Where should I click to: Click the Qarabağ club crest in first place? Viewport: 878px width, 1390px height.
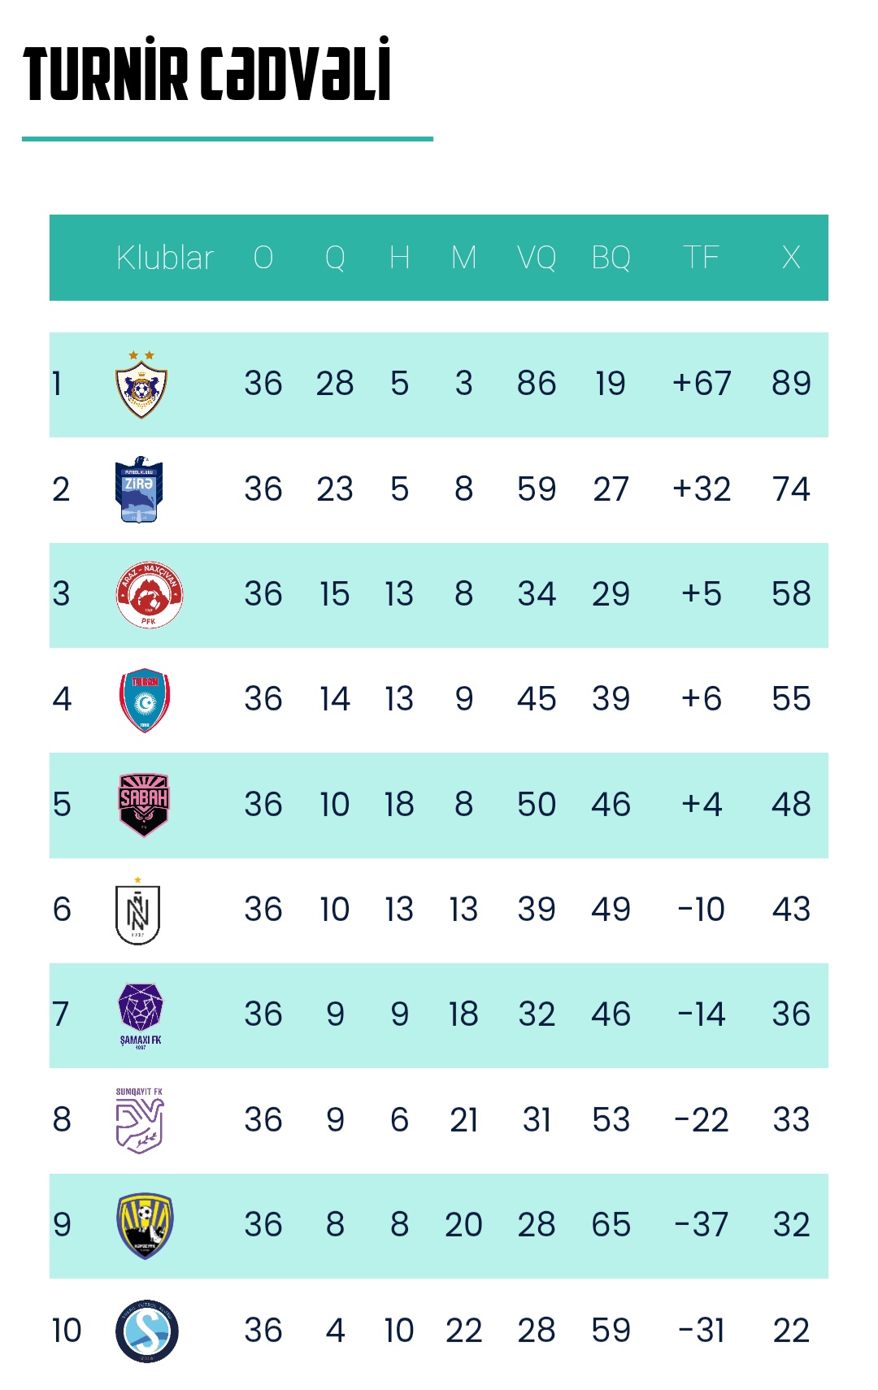[141, 384]
